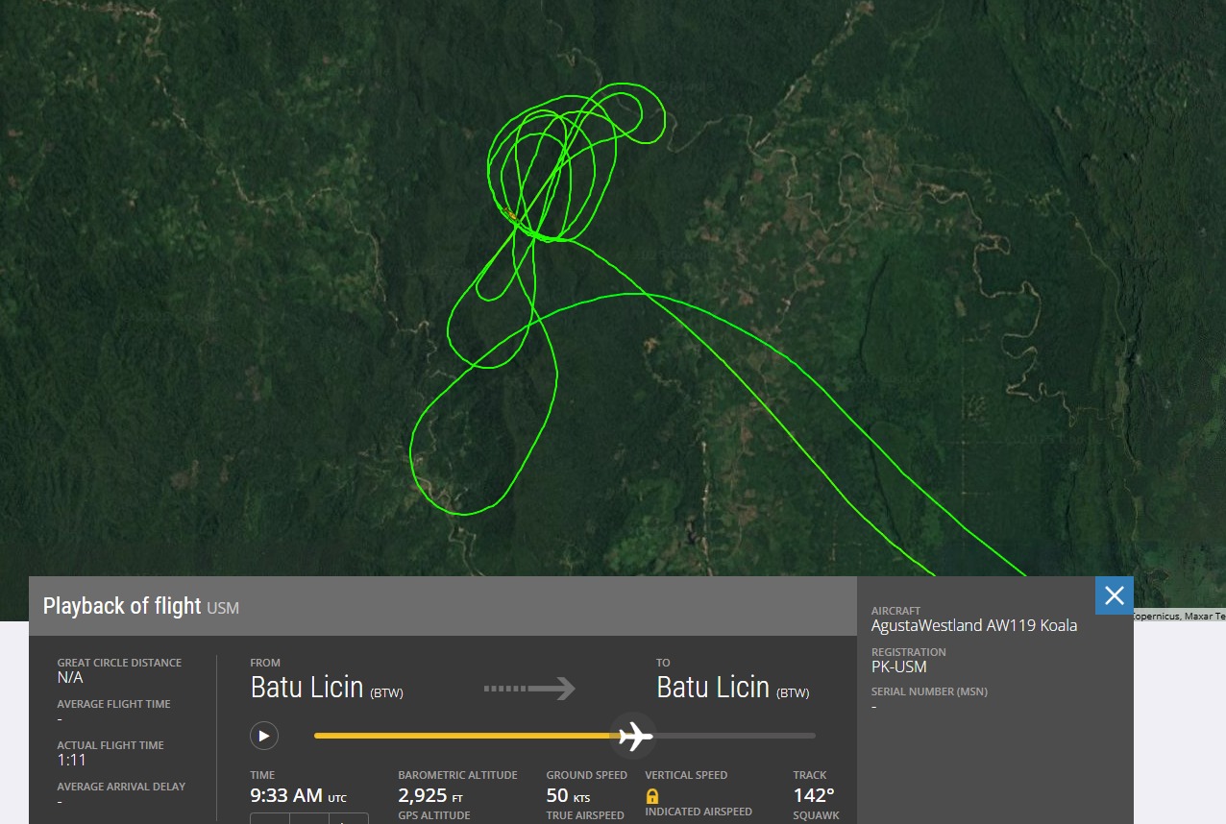Click the lock icon under Vertical Speed
This screenshot has height=824, width=1226.
pos(652,796)
